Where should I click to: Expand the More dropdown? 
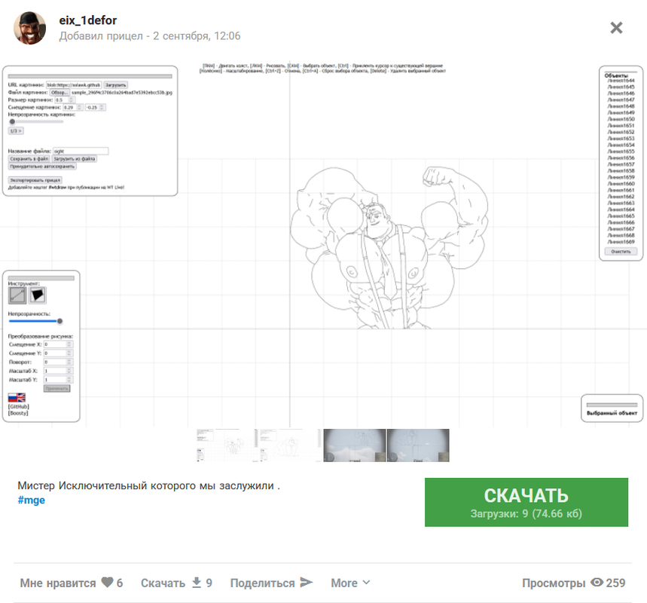coord(350,583)
